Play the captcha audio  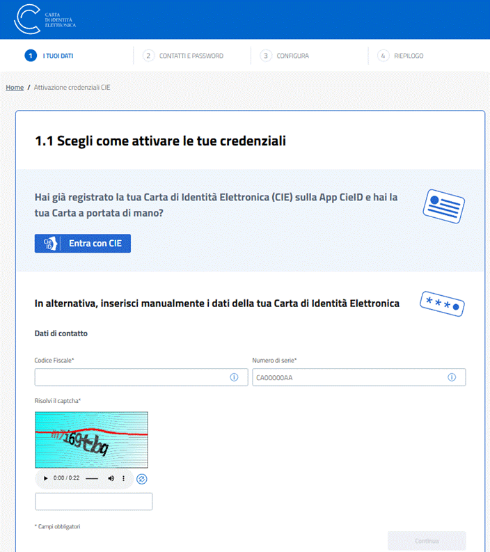(x=46, y=479)
